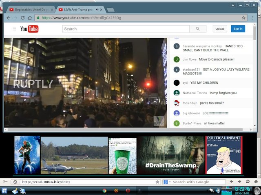This screenshot has height=195, width=261.
Task: Focus the YouTube Search field
Action: [126, 29]
